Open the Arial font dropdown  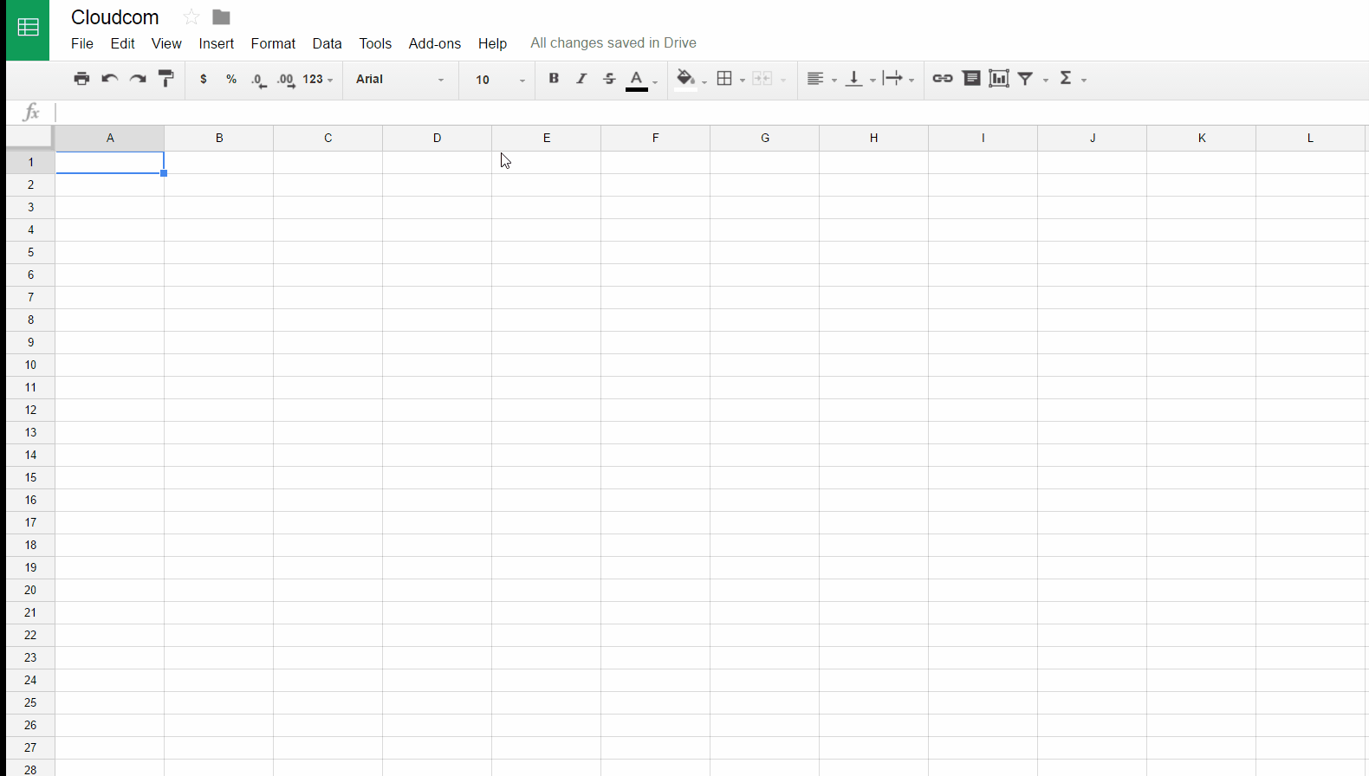click(400, 79)
